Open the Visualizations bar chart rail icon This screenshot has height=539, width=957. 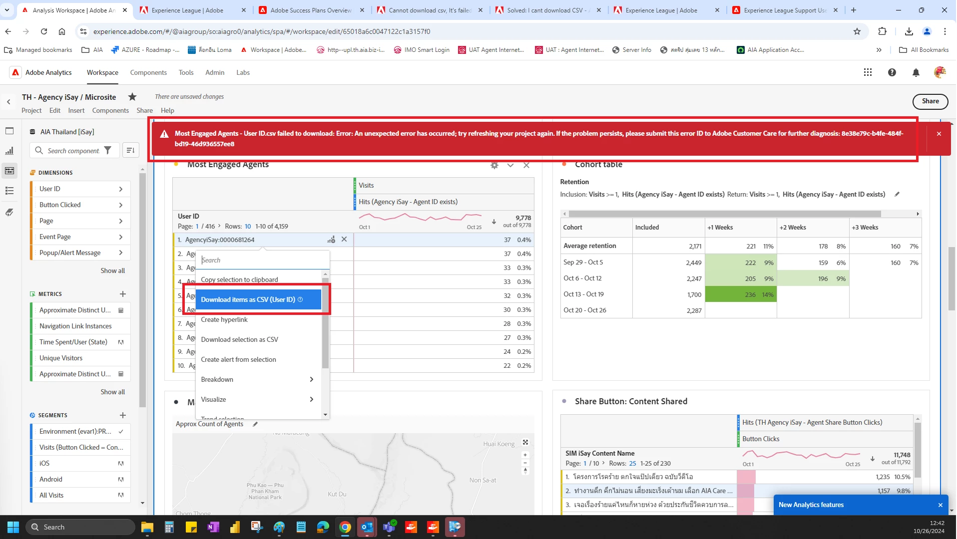click(x=9, y=151)
